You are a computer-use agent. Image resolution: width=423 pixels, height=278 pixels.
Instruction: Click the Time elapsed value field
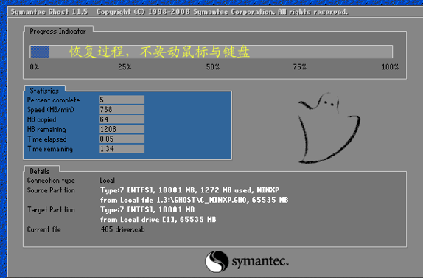click(x=122, y=139)
